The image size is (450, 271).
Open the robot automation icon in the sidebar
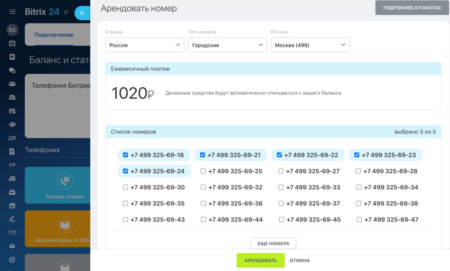[12, 192]
